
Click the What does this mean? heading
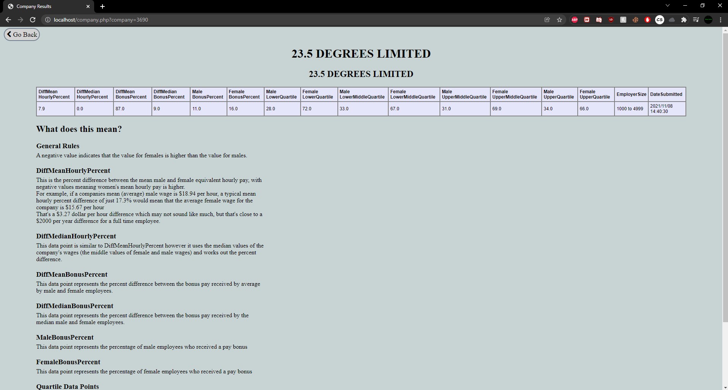click(x=79, y=129)
